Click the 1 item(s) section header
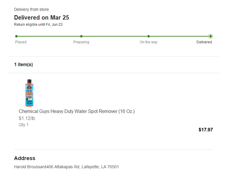This screenshot has height=189, width=234. click(x=23, y=64)
